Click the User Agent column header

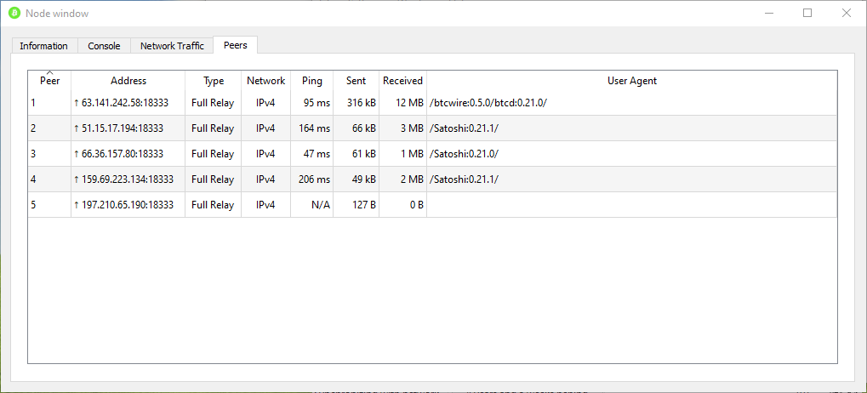631,81
